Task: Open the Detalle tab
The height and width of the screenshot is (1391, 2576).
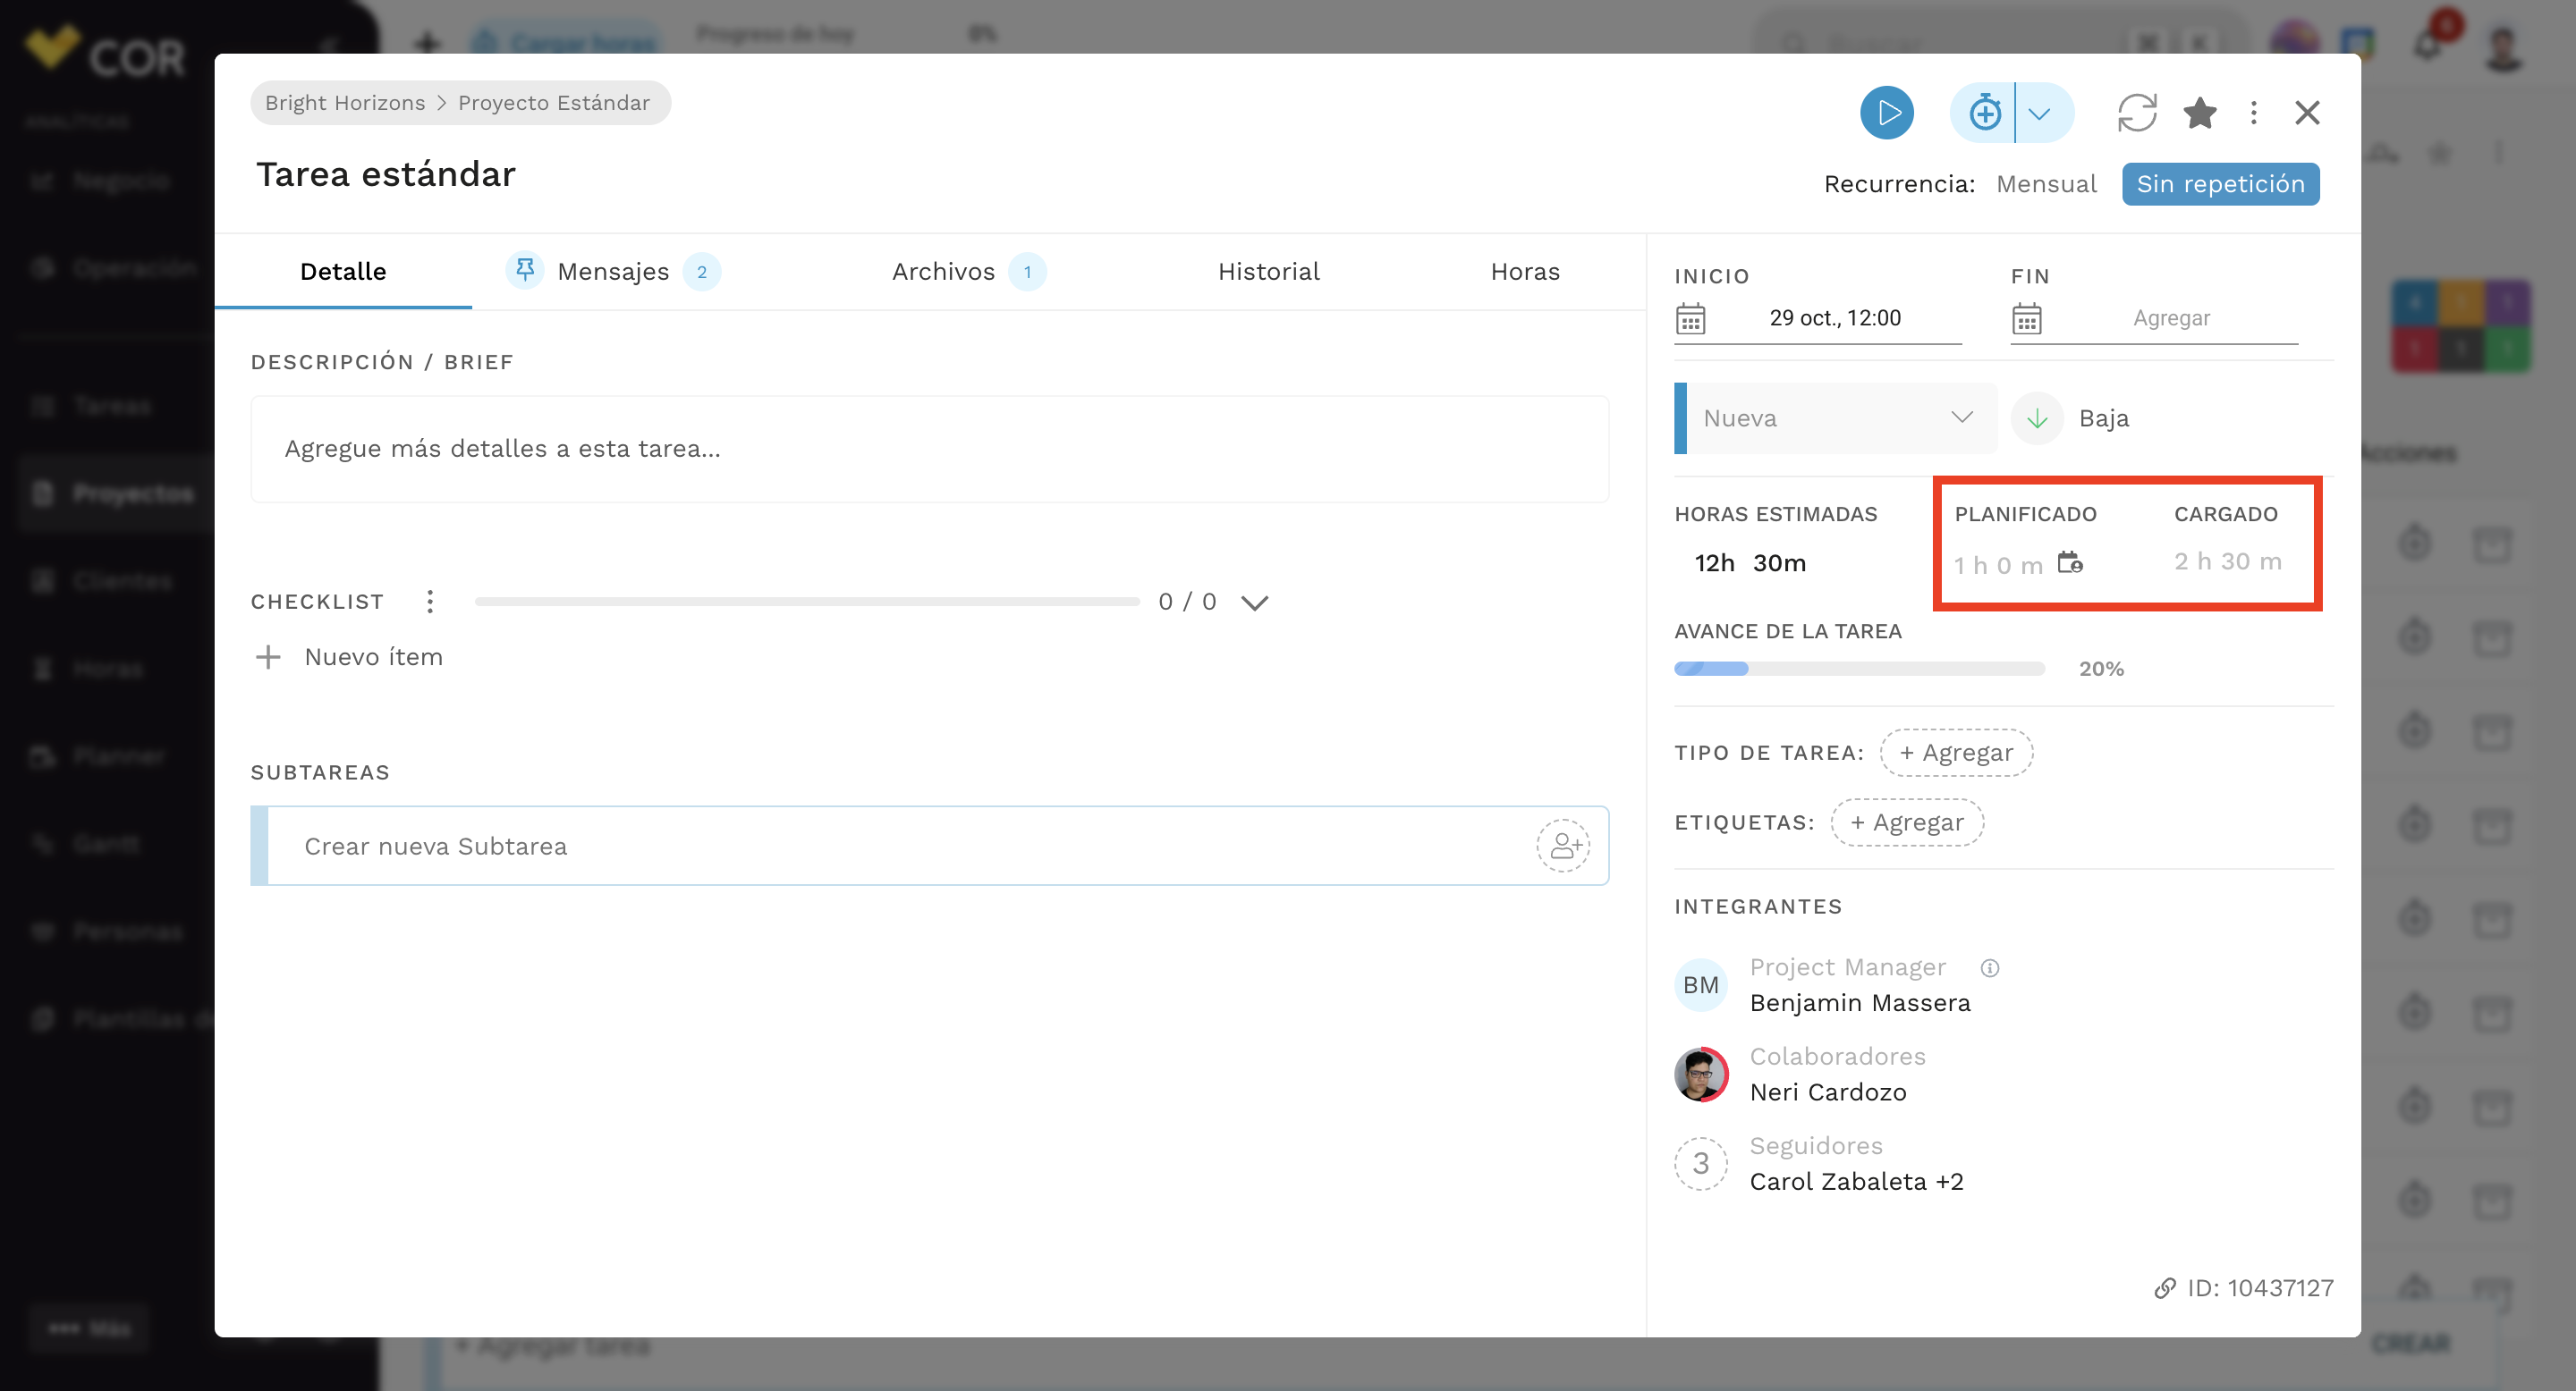Action: pyautogui.click(x=343, y=272)
